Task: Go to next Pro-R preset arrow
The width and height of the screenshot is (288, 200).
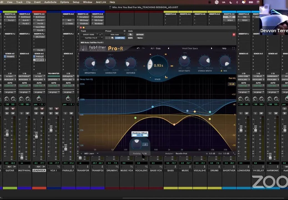Action: click(x=211, y=48)
